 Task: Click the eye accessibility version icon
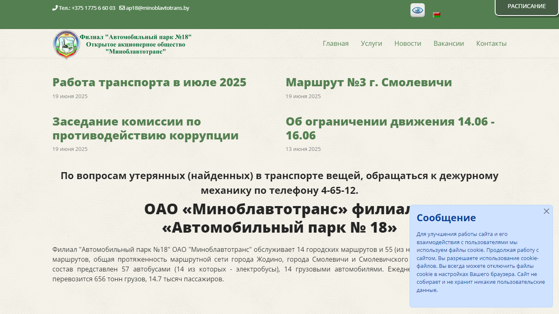coord(417,10)
